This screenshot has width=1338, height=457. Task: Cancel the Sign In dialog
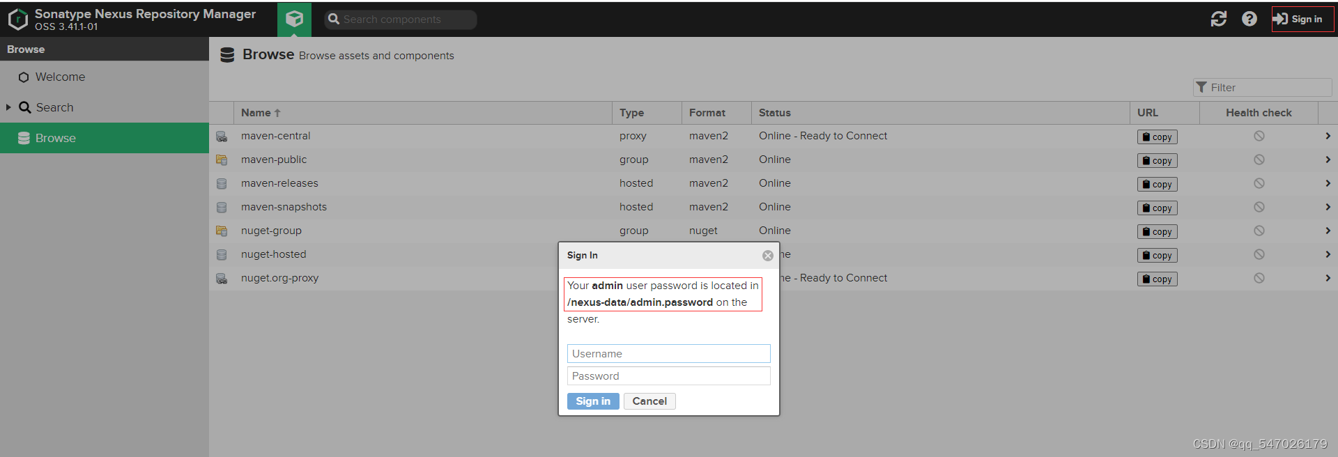coord(649,401)
